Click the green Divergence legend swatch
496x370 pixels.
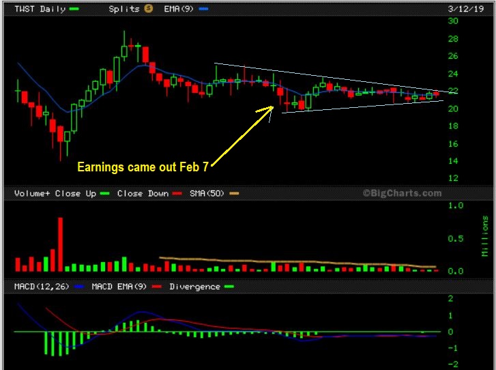click(229, 287)
